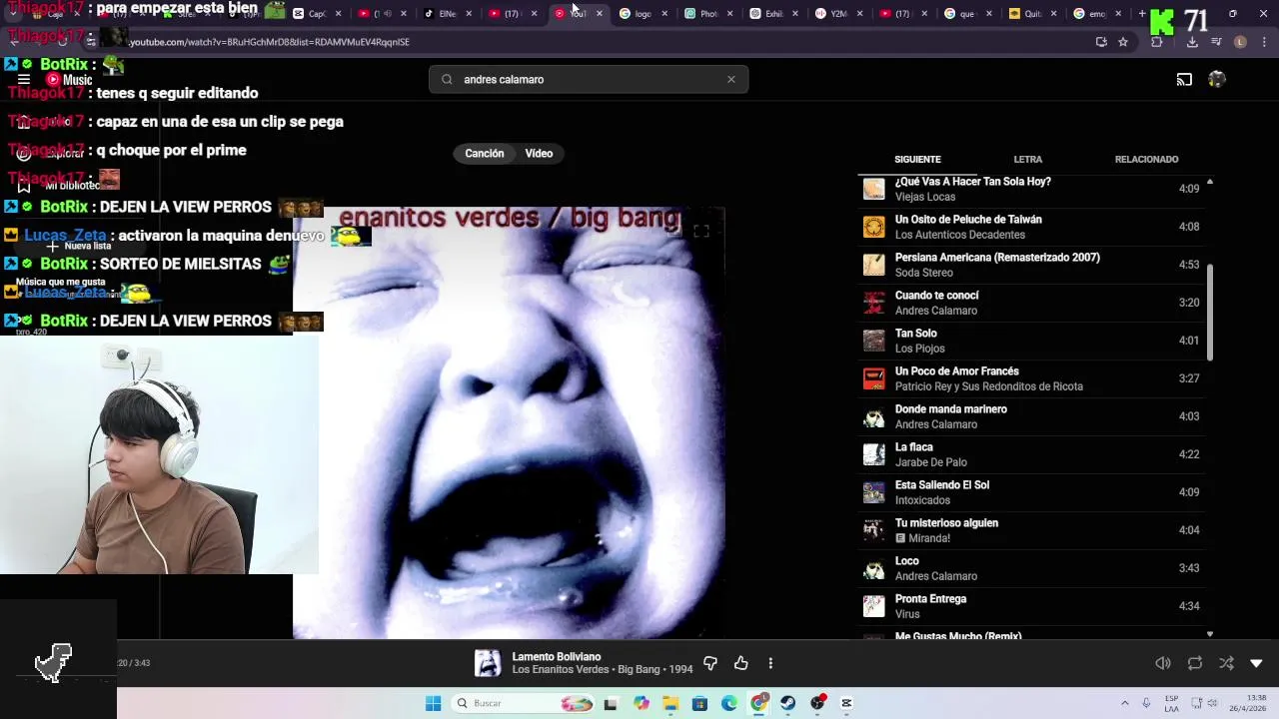
Task: Toggle repeat mode in player bar
Action: [1195, 663]
